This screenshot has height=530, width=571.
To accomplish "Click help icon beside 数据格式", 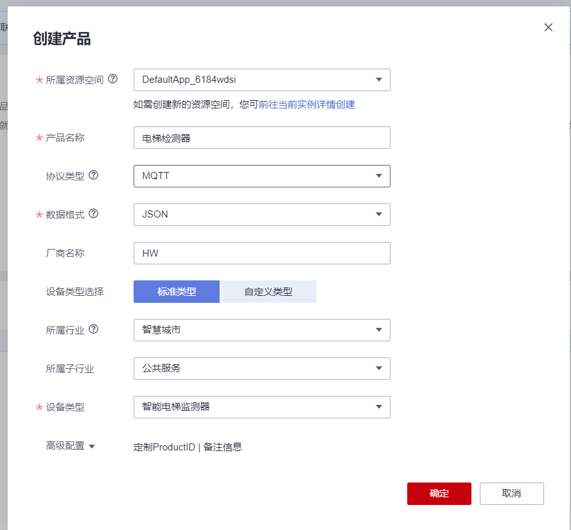I will click(94, 214).
